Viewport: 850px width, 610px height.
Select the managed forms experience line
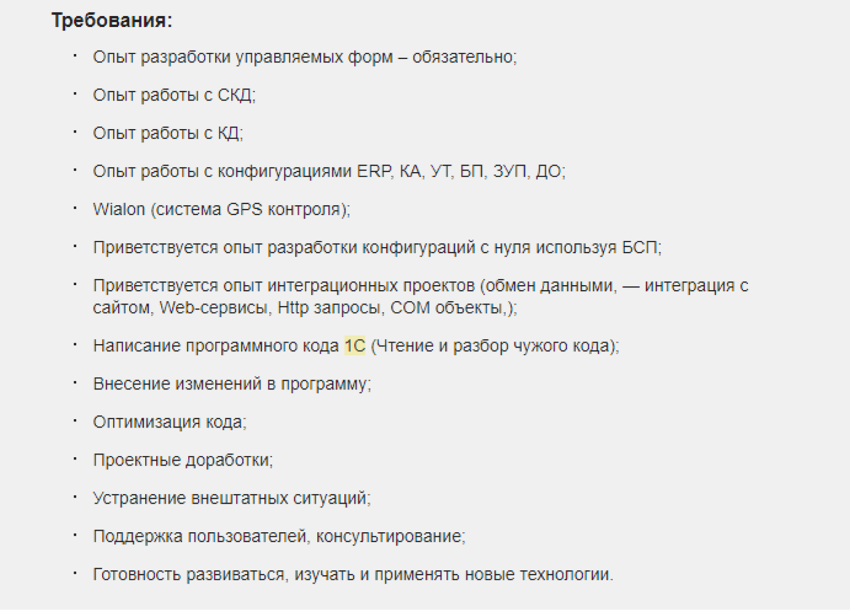(x=305, y=57)
